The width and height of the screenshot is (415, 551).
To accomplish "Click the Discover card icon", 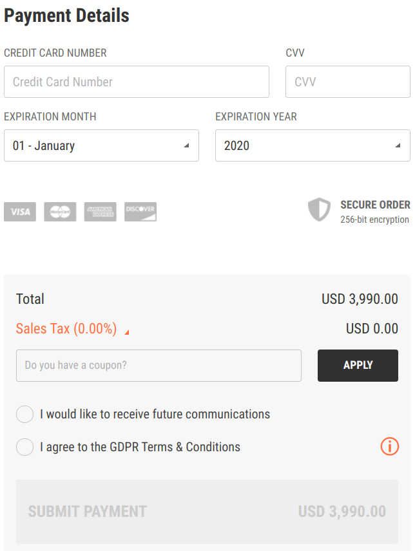I will click(140, 212).
